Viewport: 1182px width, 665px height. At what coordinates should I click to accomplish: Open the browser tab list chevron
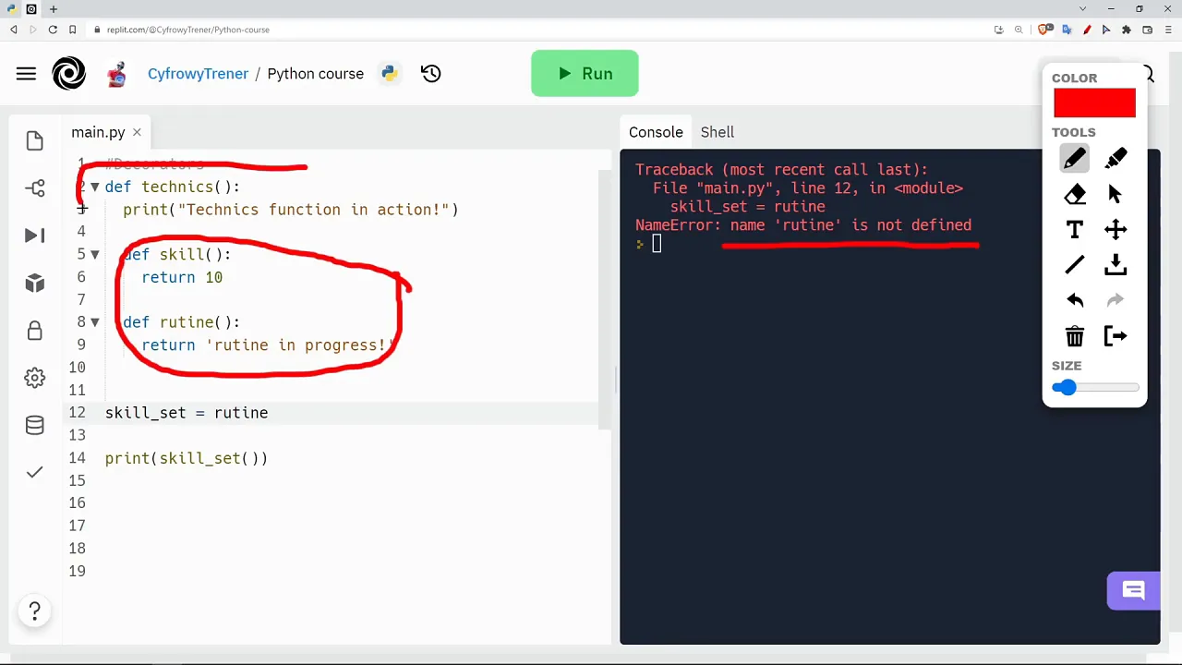click(1082, 9)
